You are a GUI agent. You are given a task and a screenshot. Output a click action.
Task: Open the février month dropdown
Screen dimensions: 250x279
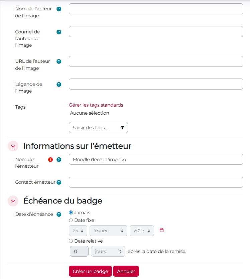pos(108,231)
